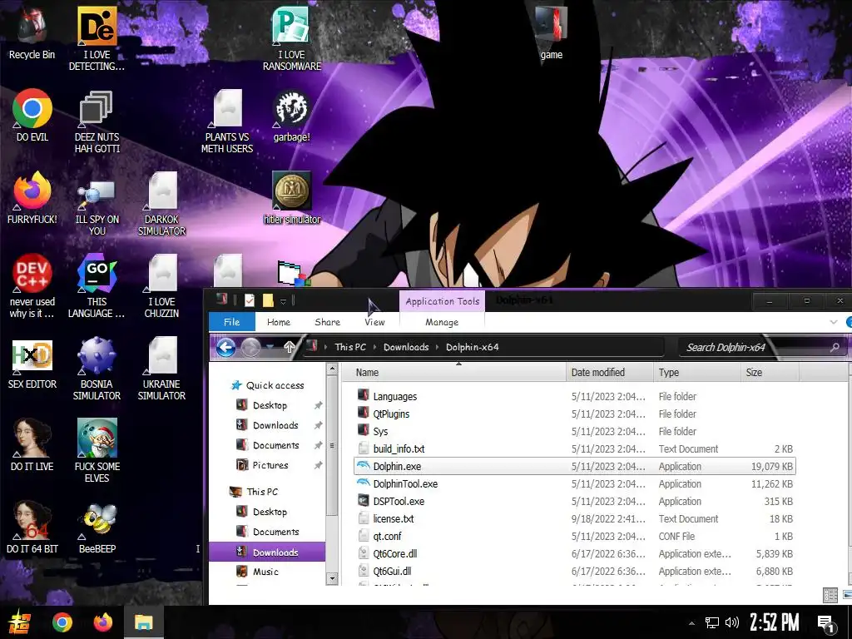Open the View ribbon tab

coord(374,322)
